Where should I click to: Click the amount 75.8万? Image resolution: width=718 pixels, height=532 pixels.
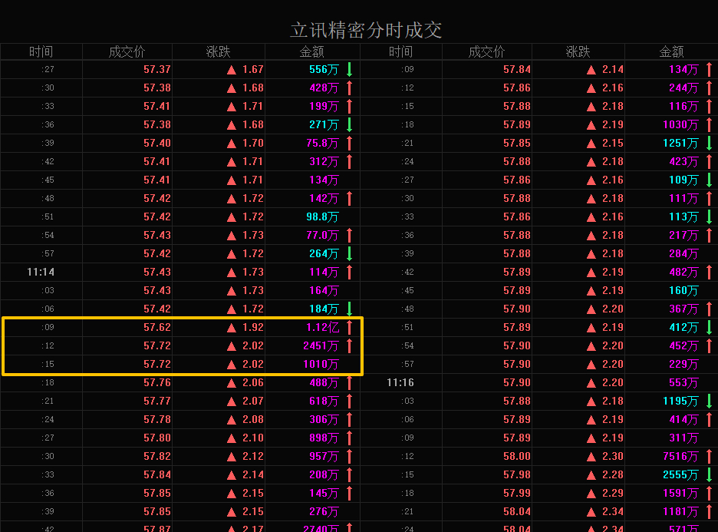pos(322,143)
